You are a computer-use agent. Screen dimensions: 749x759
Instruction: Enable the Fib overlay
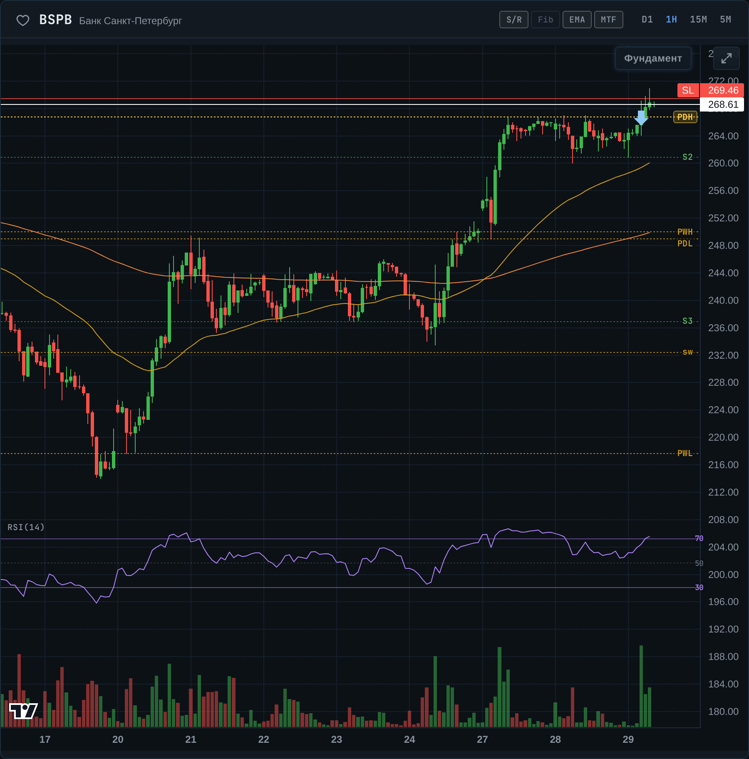[545, 20]
